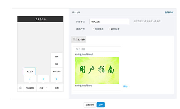Click the 菜单排序 button

(x=90, y=105)
